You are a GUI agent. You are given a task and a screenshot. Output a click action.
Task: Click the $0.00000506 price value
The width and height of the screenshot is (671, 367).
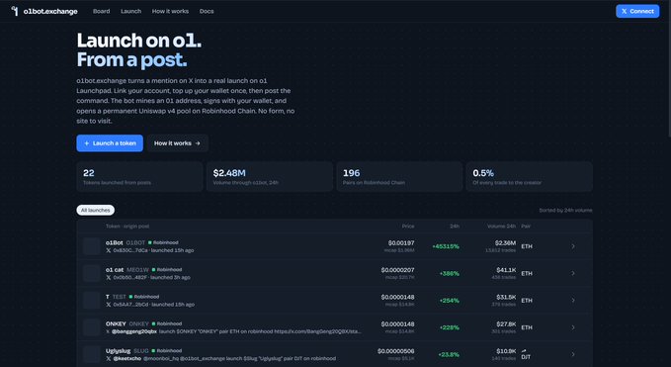click(x=396, y=351)
